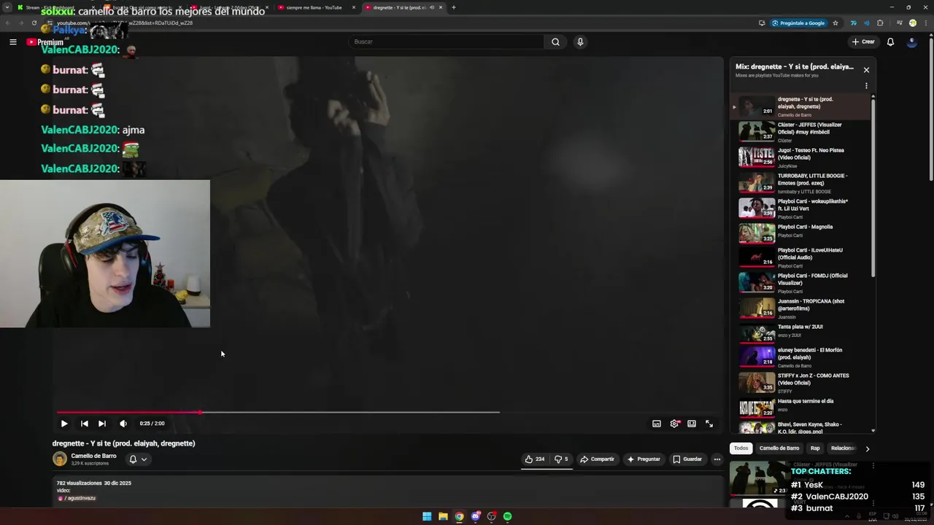Focus the Buscar search field

click(447, 42)
